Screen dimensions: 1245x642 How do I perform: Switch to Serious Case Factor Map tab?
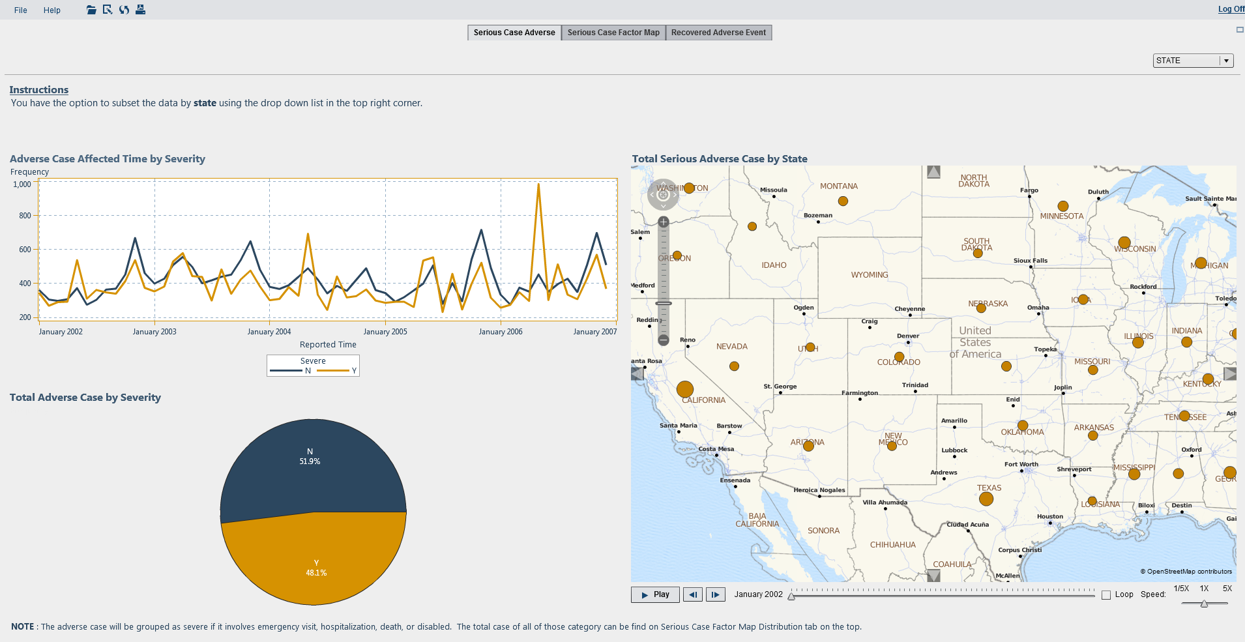pos(613,33)
